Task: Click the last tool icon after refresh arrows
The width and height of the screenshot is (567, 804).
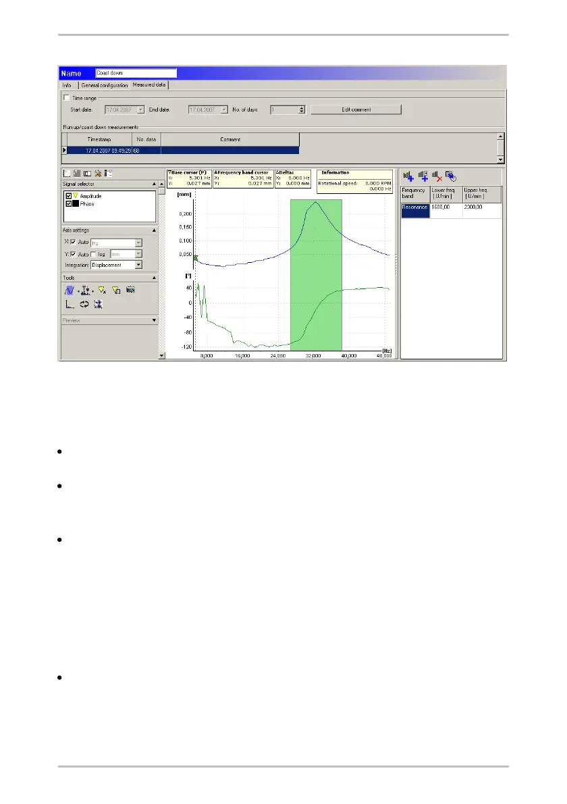Action: click(99, 305)
